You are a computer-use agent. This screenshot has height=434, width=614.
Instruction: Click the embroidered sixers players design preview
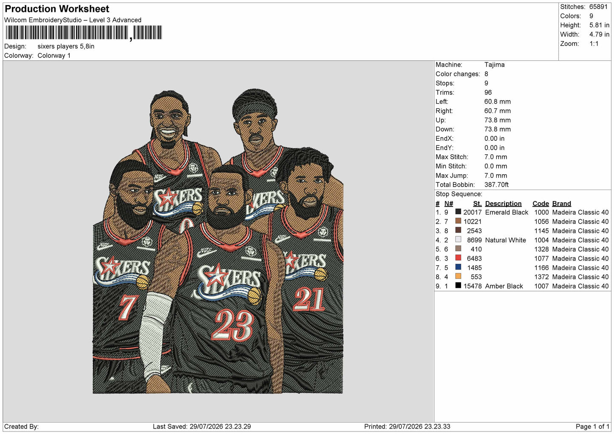[x=218, y=241]
